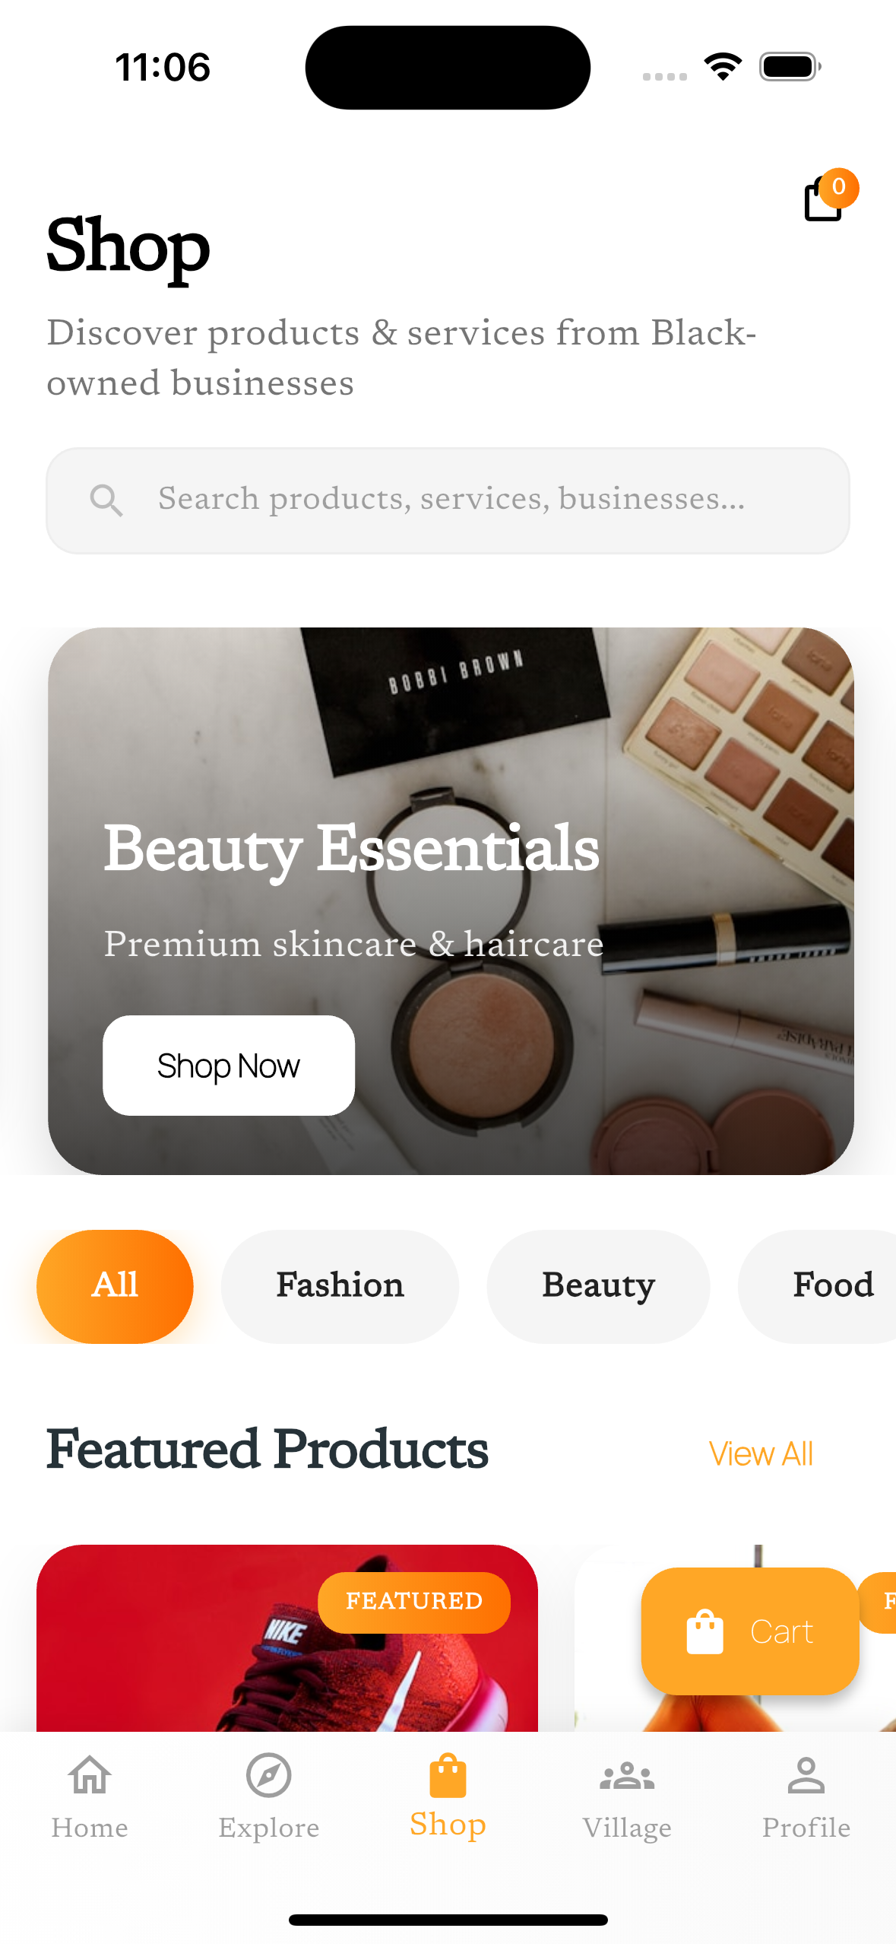Open the second featured product card

tap(735, 1638)
